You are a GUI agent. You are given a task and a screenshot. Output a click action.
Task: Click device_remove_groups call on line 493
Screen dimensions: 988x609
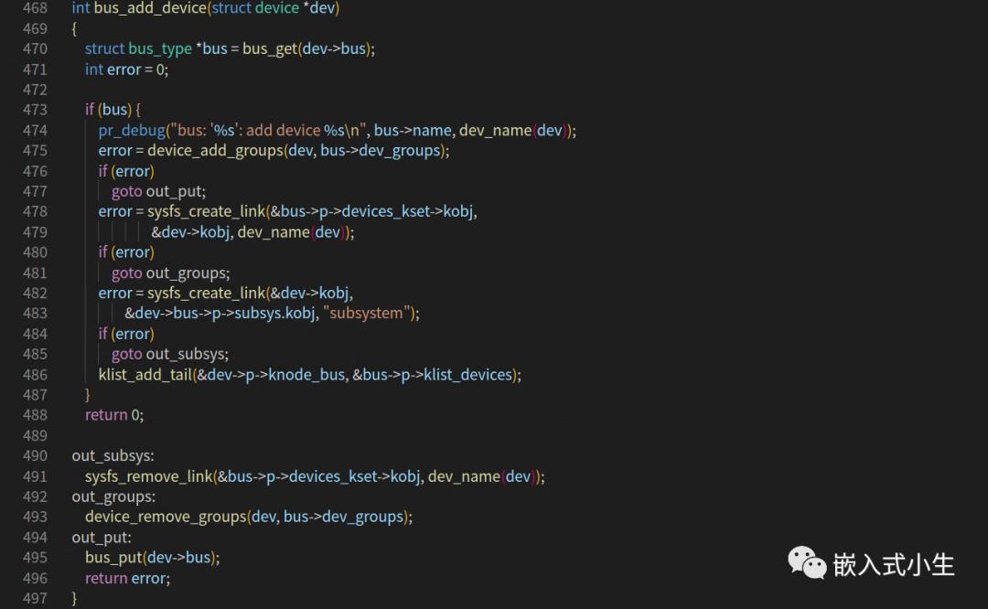[x=166, y=518]
